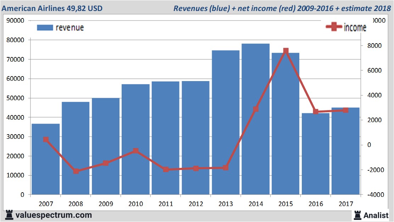Pick the 2017 income square marker
This screenshot has height=222, width=394.
click(346, 110)
